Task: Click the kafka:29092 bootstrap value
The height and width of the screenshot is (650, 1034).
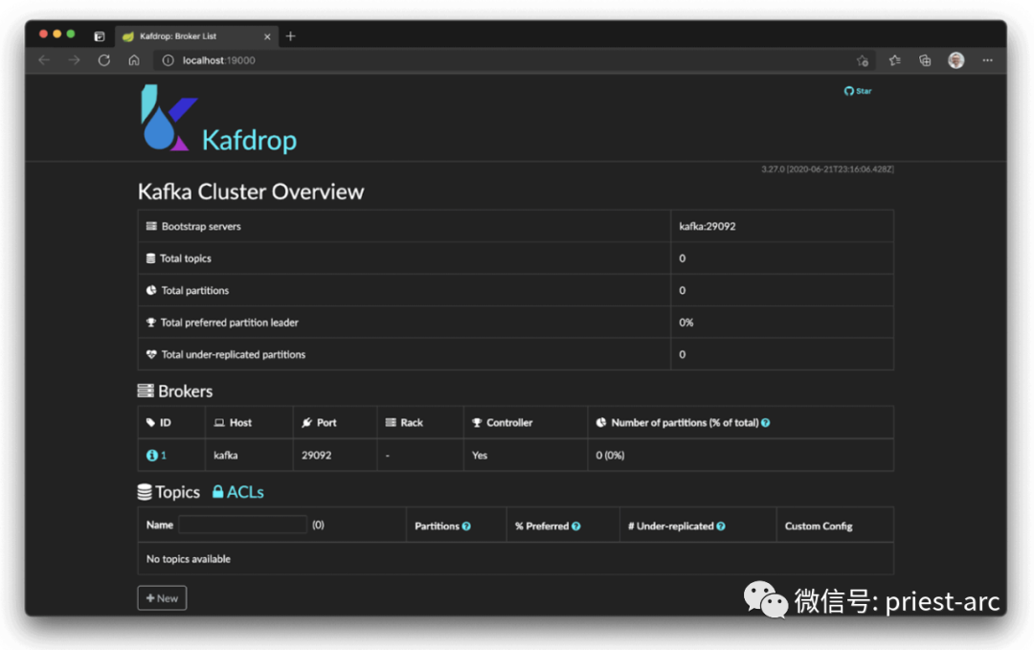Action: click(707, 226)
